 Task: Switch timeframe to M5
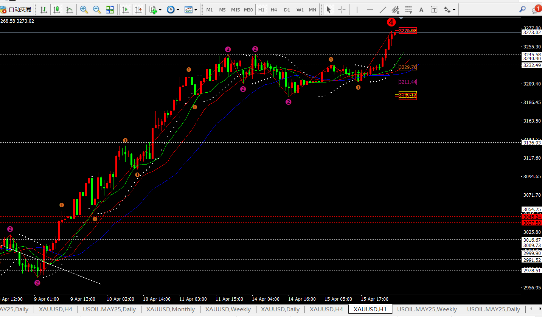pos(222,9)
